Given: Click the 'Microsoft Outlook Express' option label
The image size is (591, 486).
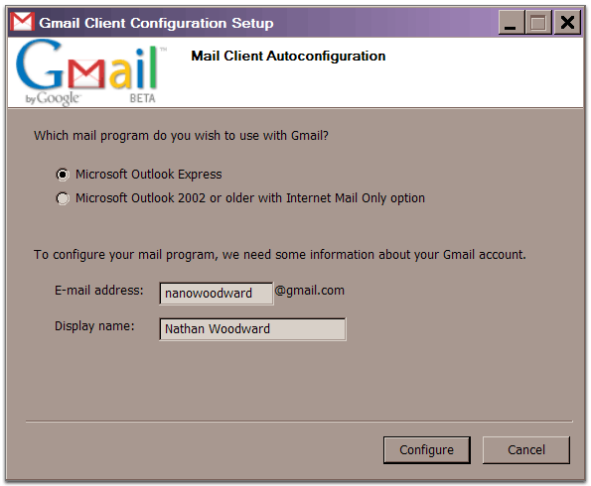Looking at the screenshot, I should (149, 175).
